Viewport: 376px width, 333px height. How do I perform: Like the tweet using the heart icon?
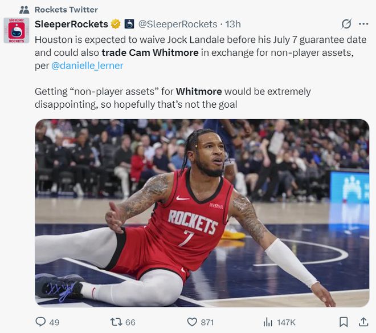pyautogui.click(x=192, y=322)
